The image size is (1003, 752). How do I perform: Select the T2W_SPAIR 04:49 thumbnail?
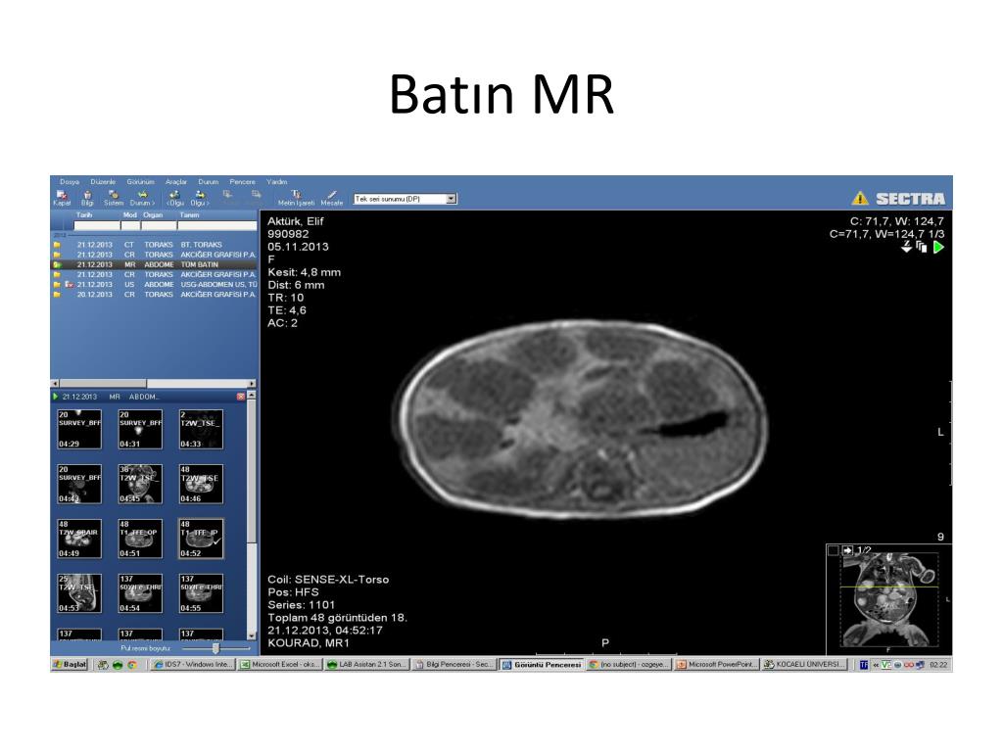(x=79, y=540)
